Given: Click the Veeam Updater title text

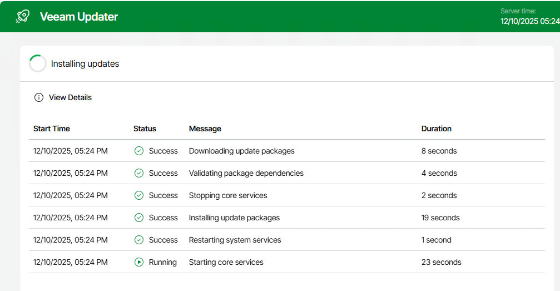Looking at the screenshot, I should tap(79, 17).
